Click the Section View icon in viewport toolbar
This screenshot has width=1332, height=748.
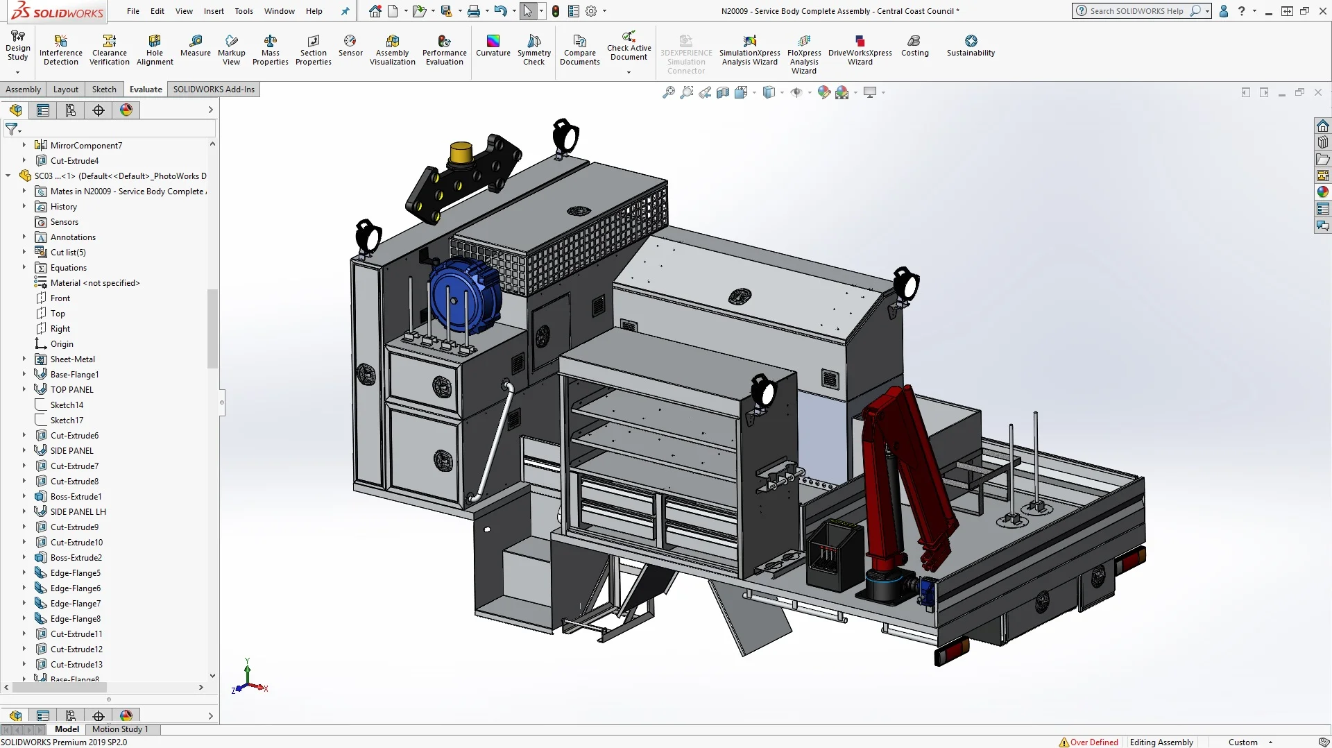pyautogui.click(x=723, y=92)
